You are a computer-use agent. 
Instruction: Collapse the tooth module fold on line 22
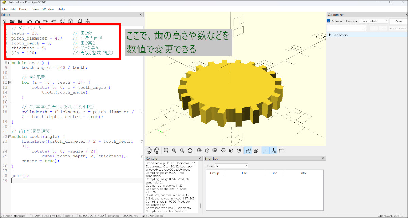coord(10,137)
